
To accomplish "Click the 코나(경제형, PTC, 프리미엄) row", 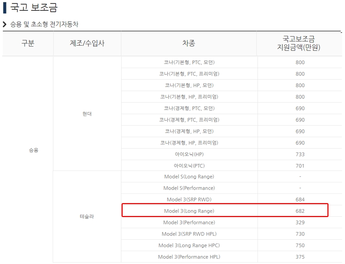I will tap(231, 120).
